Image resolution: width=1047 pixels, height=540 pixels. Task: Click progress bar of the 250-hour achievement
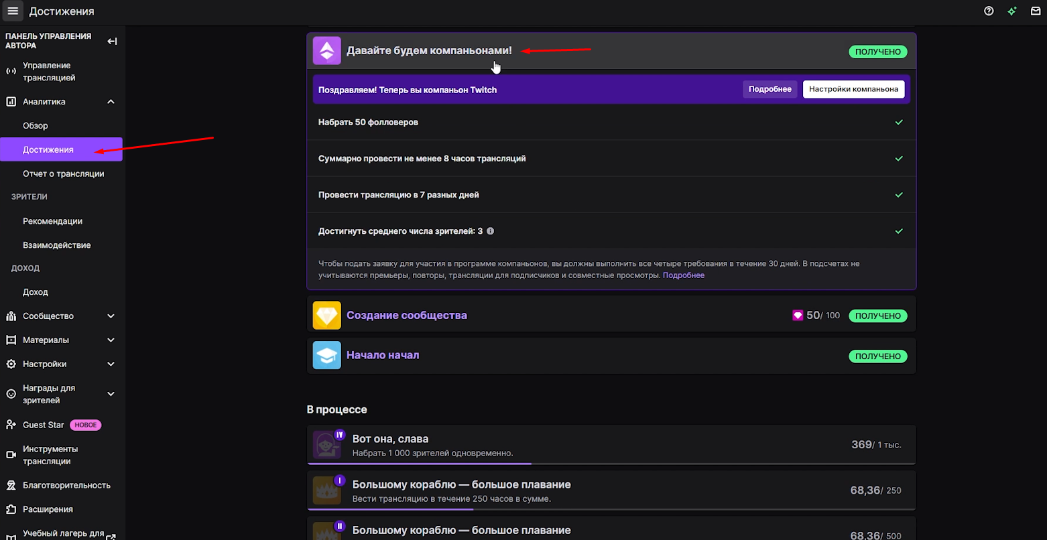[x=611, y=509]
